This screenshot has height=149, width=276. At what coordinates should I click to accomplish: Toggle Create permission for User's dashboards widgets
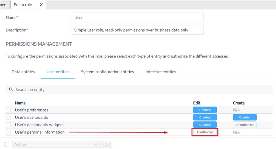point(245,125)
